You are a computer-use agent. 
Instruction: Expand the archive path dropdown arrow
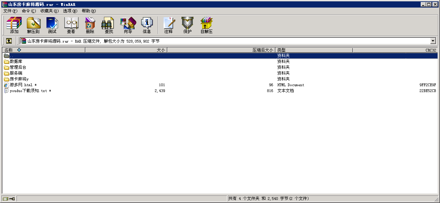click(x=433, y=41)
